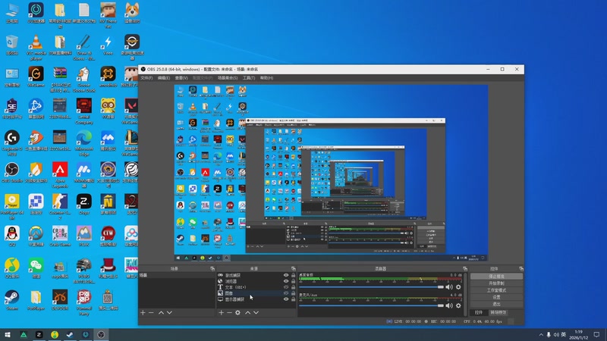This screenshot has height=341, width=607.
Task: Open the notification center in system tray
Action: tap(596, 334)
